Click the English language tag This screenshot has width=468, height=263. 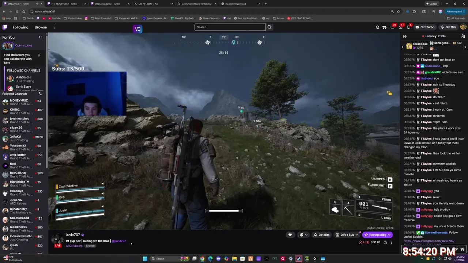(90, 246)
